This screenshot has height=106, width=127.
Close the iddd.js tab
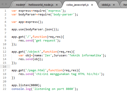pyautogui.click(x=114, y=5)
